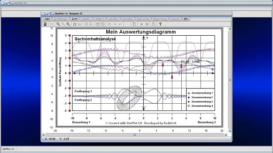This screenshot has height=153, width=273.
Task: Open the Operation menu
Action: [x=113, y=19]
